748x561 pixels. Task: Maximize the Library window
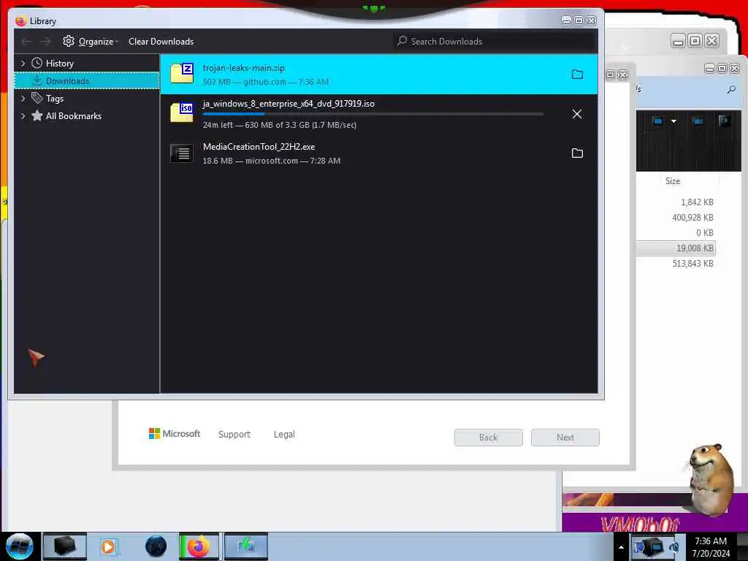tap(579, 20)
